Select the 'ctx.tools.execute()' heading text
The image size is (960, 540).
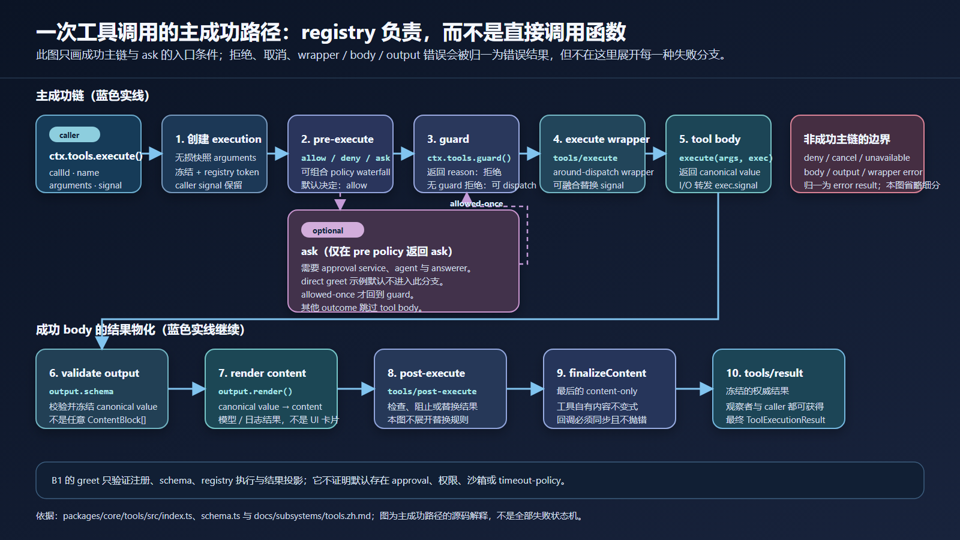point(96,156)
